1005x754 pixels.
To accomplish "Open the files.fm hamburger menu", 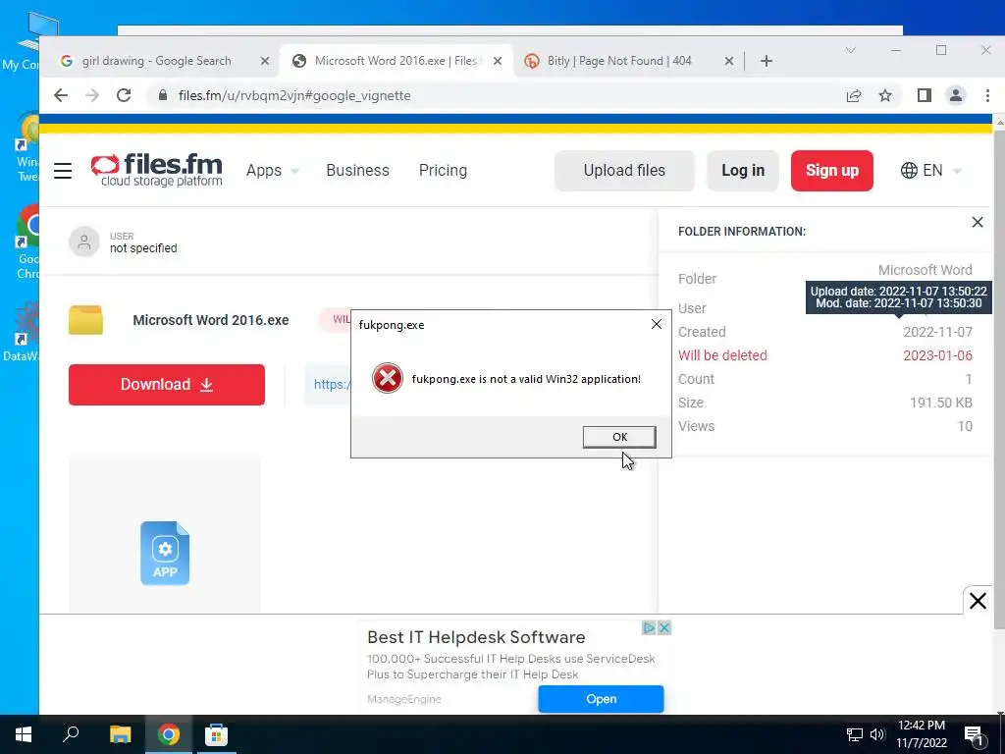I will [x=63, y=171].
